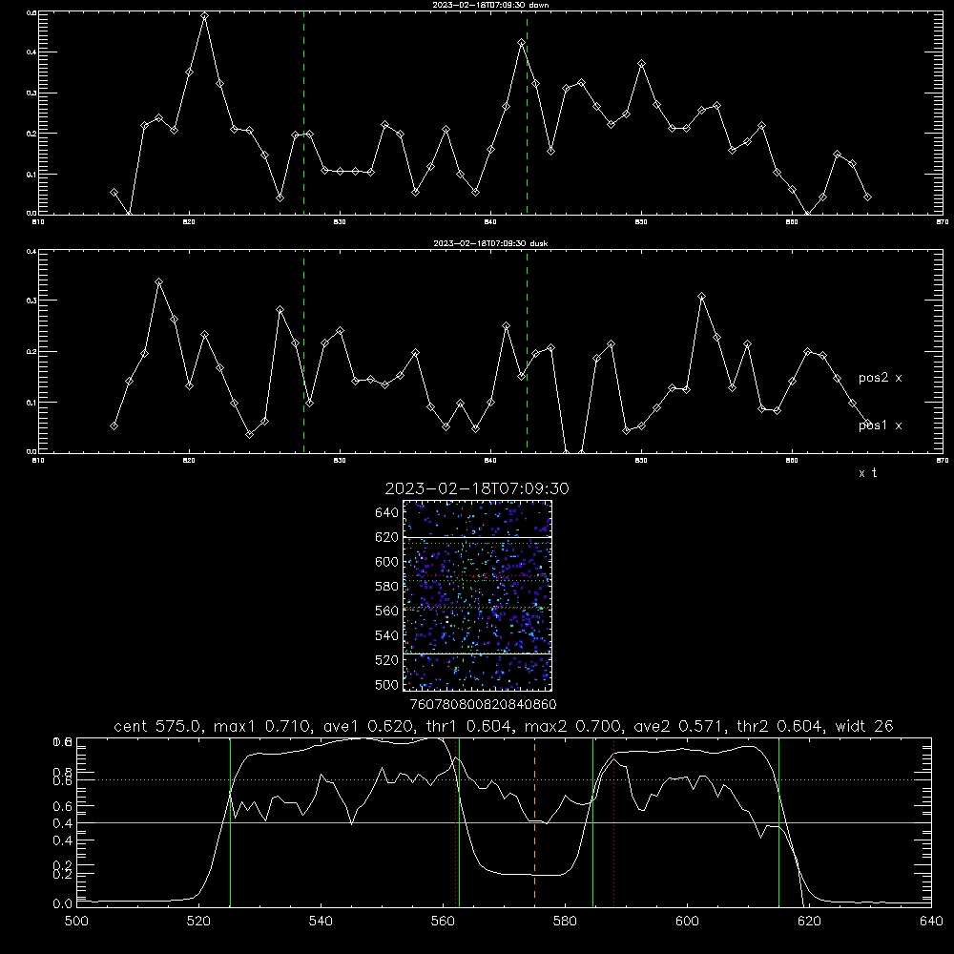Click the '600' tick label on the bottom plot x-axis
This screenshot has height=954, width=954.
(x=687, y=922)
